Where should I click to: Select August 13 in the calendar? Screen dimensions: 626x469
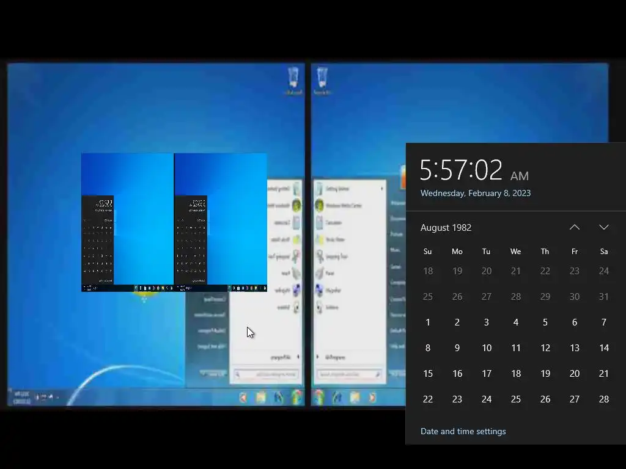point(575,347)
